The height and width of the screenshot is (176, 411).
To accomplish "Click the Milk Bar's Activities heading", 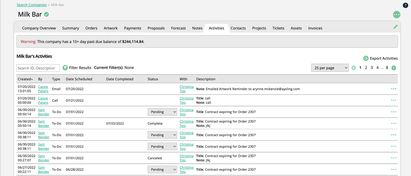I will (34, 56).
